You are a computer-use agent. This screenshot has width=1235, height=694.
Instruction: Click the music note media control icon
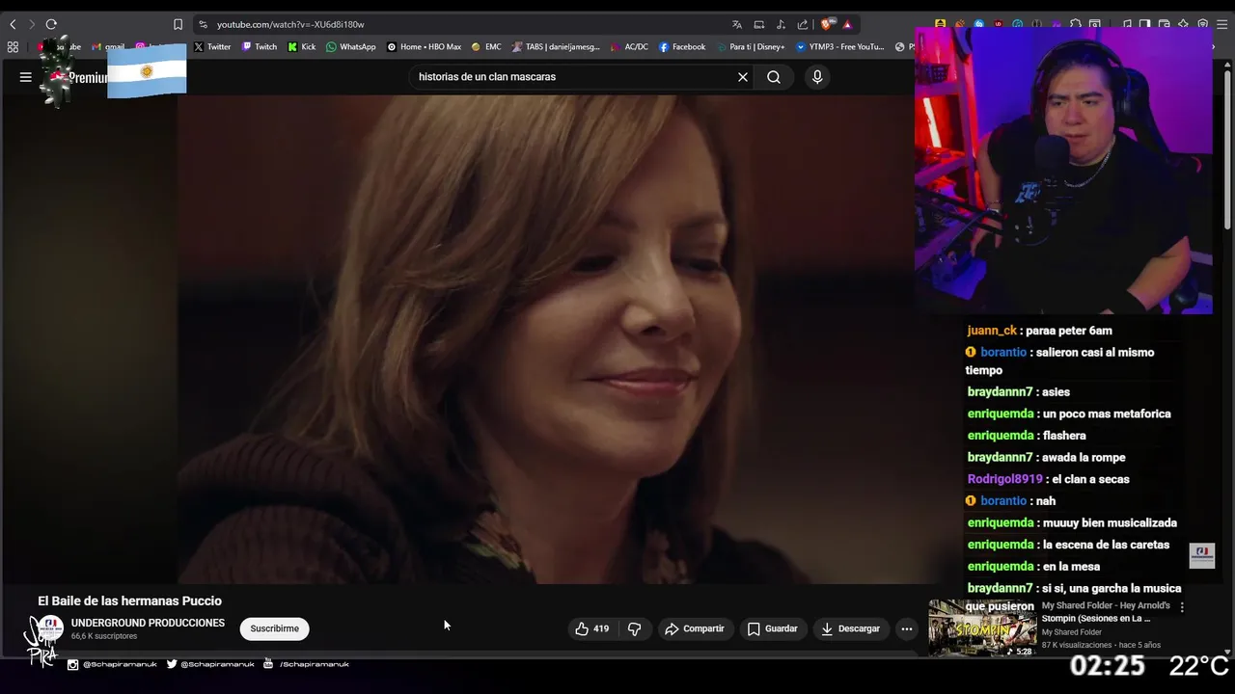coord(1127,24)
